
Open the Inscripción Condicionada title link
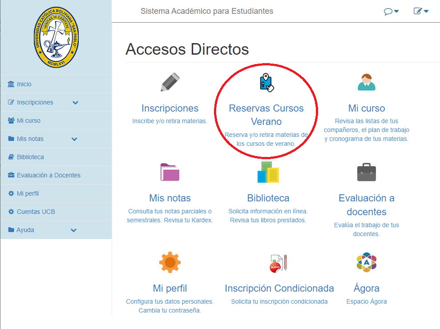coord(279,288)
